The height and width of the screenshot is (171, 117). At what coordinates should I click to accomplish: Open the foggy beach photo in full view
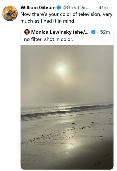67,107
